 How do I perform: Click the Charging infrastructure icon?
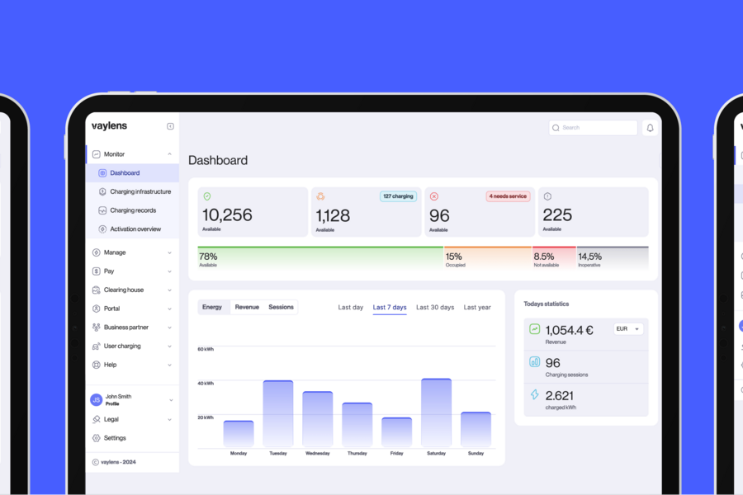[102, 192]
